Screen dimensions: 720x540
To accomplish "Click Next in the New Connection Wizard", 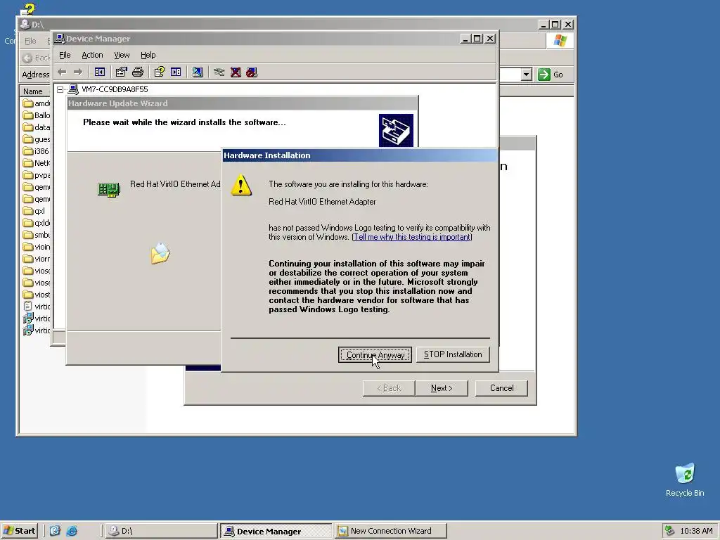I will click(x=442, y=388).
